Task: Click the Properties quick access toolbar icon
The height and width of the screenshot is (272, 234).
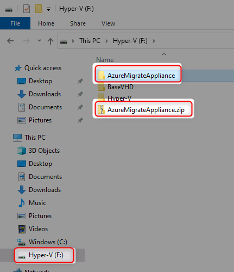Action: pyautogui.click(x=27, y=9)
